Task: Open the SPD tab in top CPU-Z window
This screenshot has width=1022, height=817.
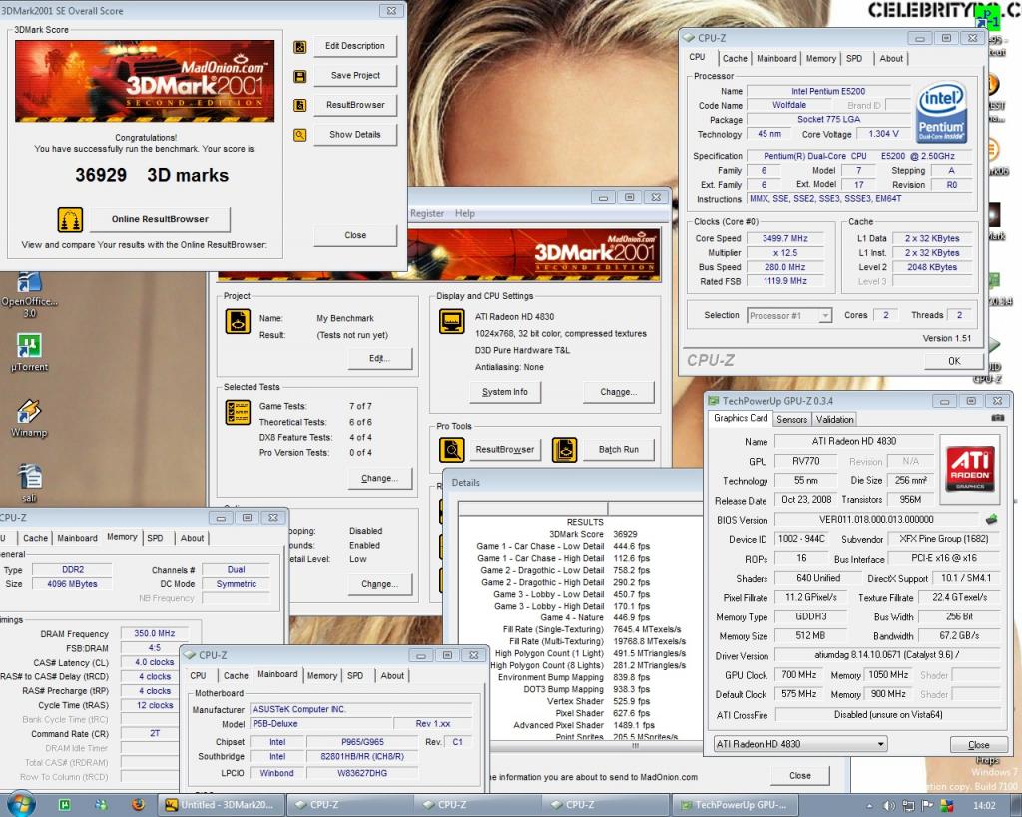Action: [854, 59]
